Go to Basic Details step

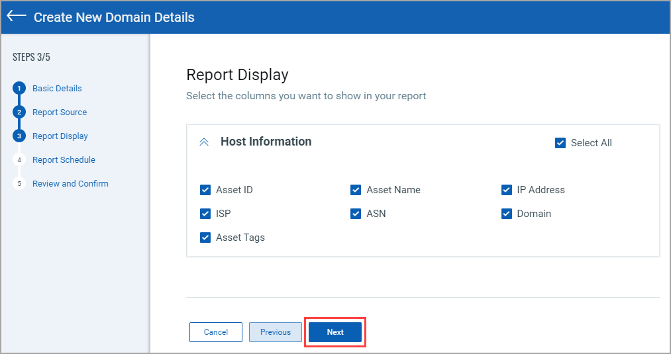[x=57, y=89]
